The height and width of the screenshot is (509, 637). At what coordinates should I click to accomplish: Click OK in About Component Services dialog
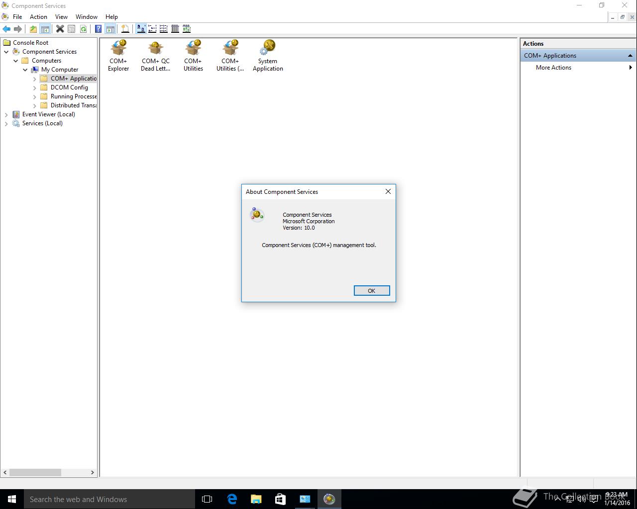pos(372,291)
